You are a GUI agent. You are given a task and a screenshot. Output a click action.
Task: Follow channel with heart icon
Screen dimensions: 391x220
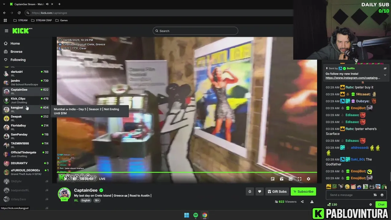[260, 192]
